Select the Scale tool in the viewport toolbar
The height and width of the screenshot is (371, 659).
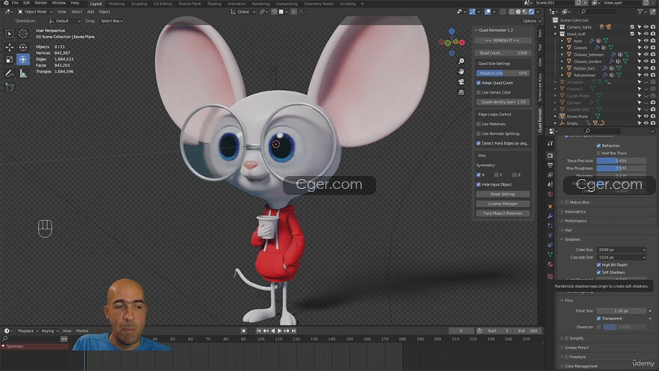tap(9, 60)
